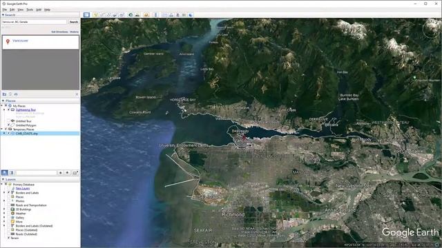The height and width of the screenshot is (248, 442).
Task: Click the Add Image Overlay icon
Action: (x=115, y=15)
